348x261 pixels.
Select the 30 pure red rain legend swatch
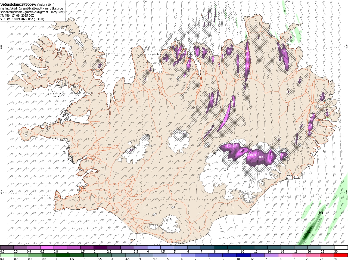340,255
